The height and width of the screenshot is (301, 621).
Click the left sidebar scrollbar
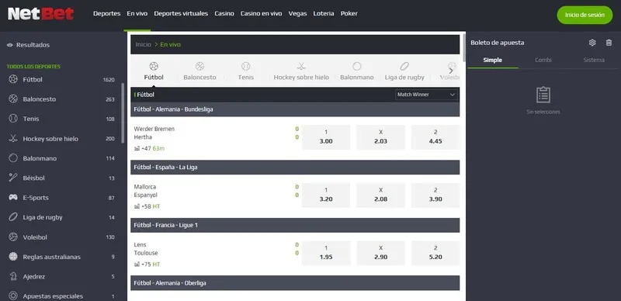[x=123, y=113]
